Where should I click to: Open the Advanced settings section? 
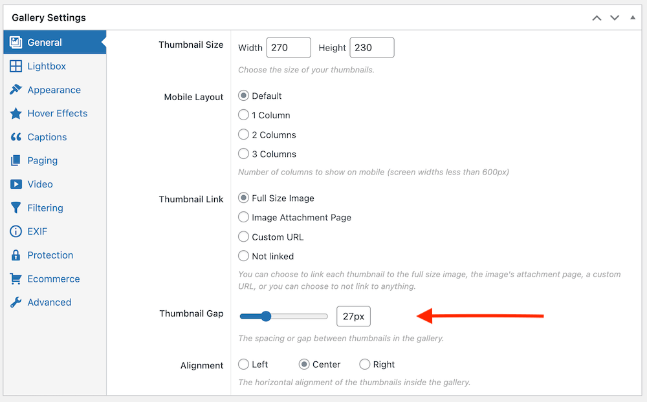(17, 302)
